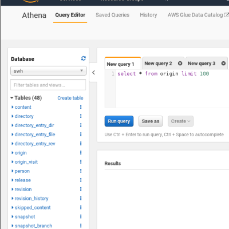
Task: Open the Saved Queries tab
Action: click(x=112, y=15)
